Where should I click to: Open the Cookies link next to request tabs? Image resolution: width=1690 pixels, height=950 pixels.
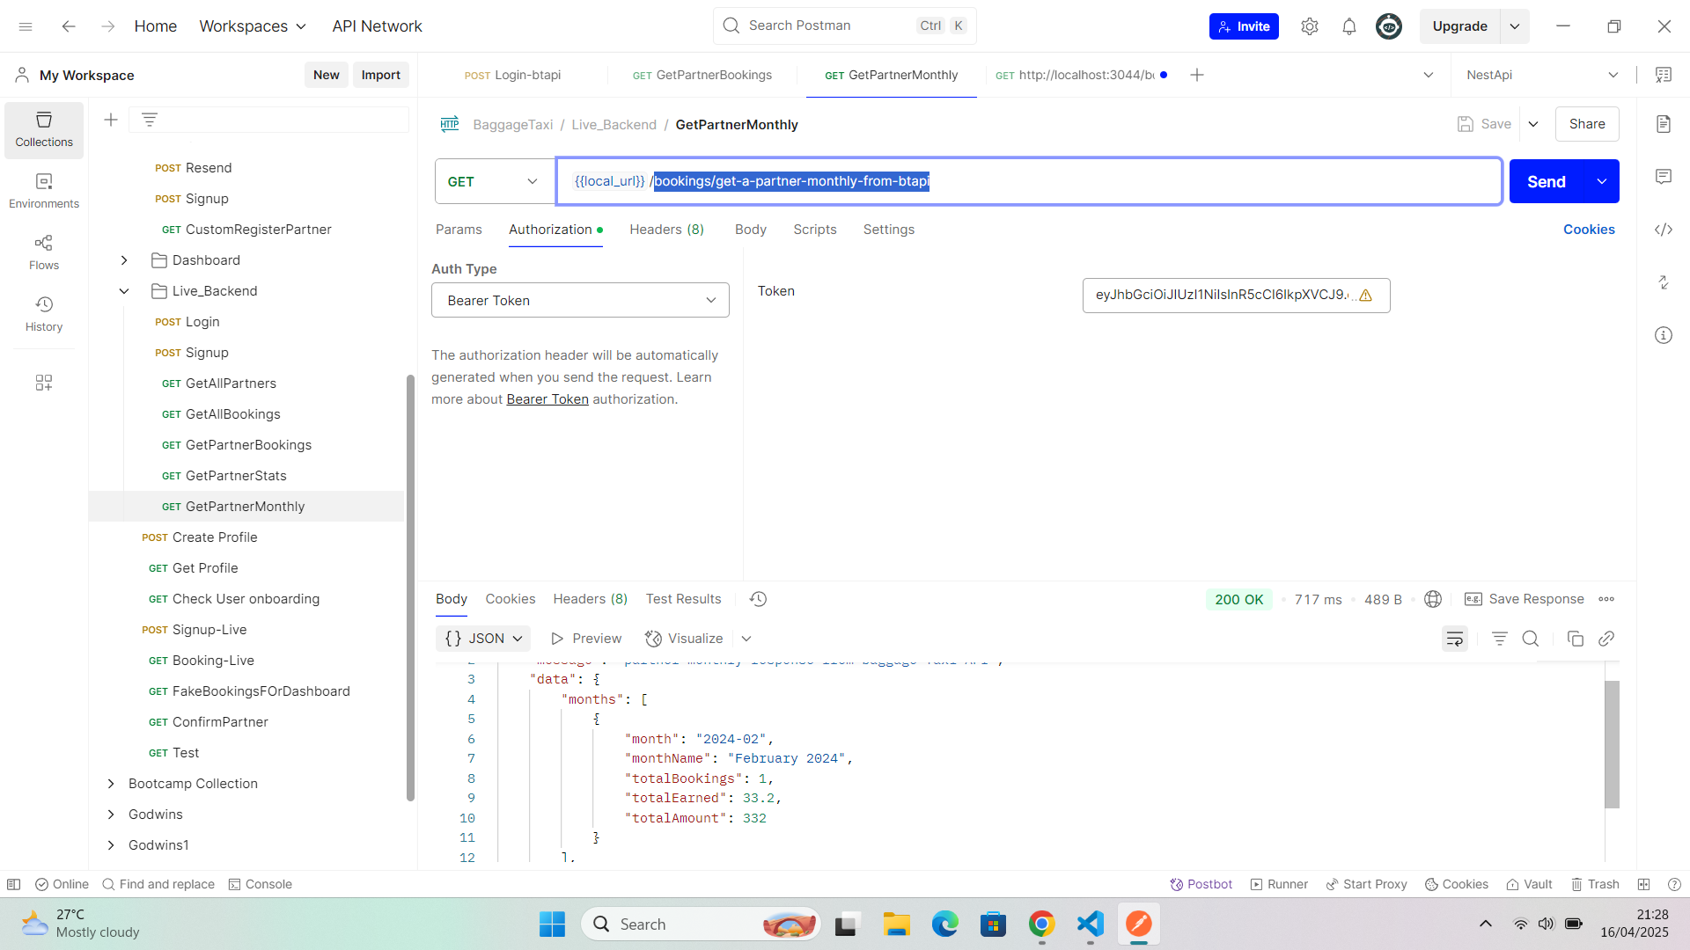1589,230
